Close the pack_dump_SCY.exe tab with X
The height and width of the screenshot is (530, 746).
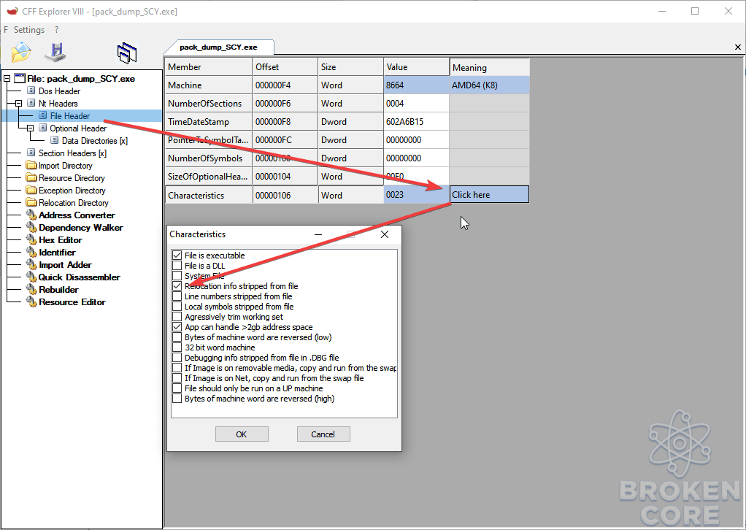[x=737, y=47]
